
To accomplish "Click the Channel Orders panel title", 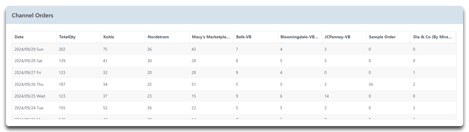I will click(32, 15).
